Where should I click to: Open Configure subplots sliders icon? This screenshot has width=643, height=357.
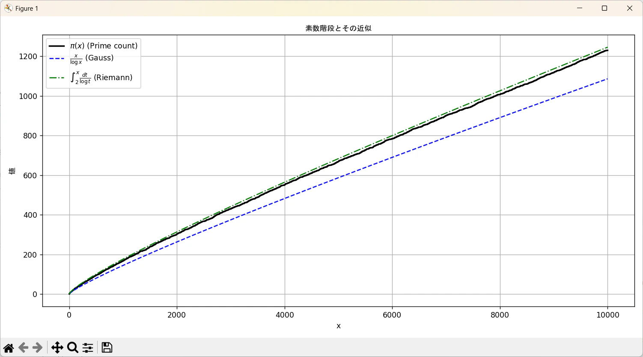88,348
